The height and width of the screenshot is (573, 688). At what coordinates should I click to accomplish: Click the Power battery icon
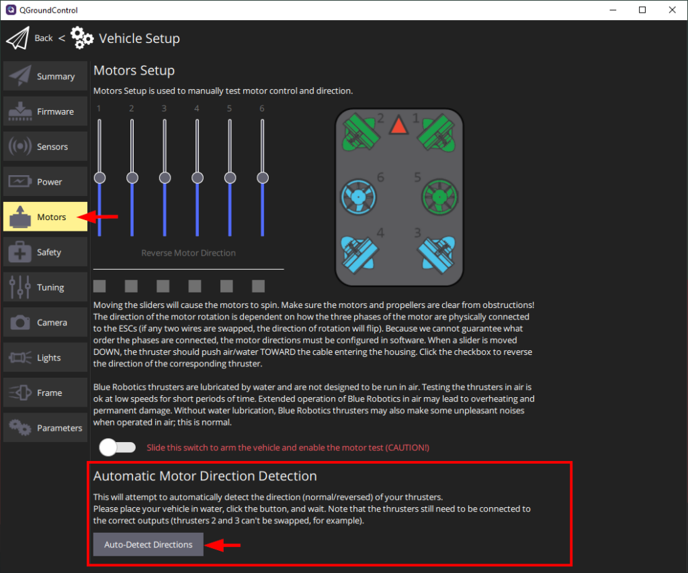[19, 181]
